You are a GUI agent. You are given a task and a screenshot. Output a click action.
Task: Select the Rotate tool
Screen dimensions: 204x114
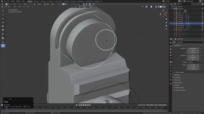point(3,22)
